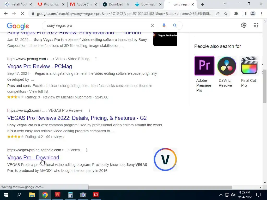Click the View full list link
The width and height of the screenshot is (267, 200).
[x=39, y=91]
